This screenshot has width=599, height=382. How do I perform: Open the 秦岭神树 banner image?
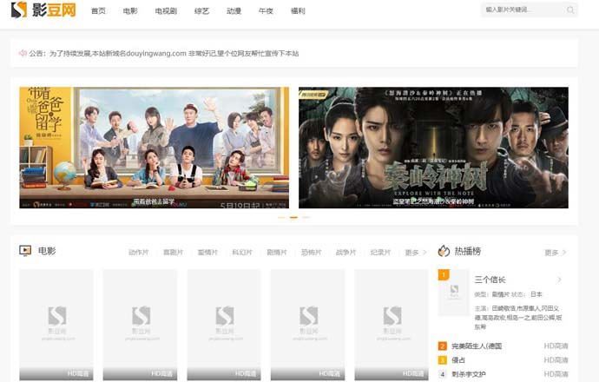[432, 148]
